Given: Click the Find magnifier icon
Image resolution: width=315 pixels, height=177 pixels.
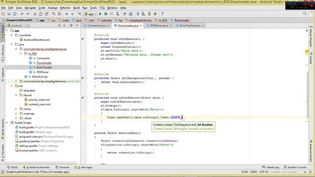Looking at the screenshot, I should tap(54, 14).
